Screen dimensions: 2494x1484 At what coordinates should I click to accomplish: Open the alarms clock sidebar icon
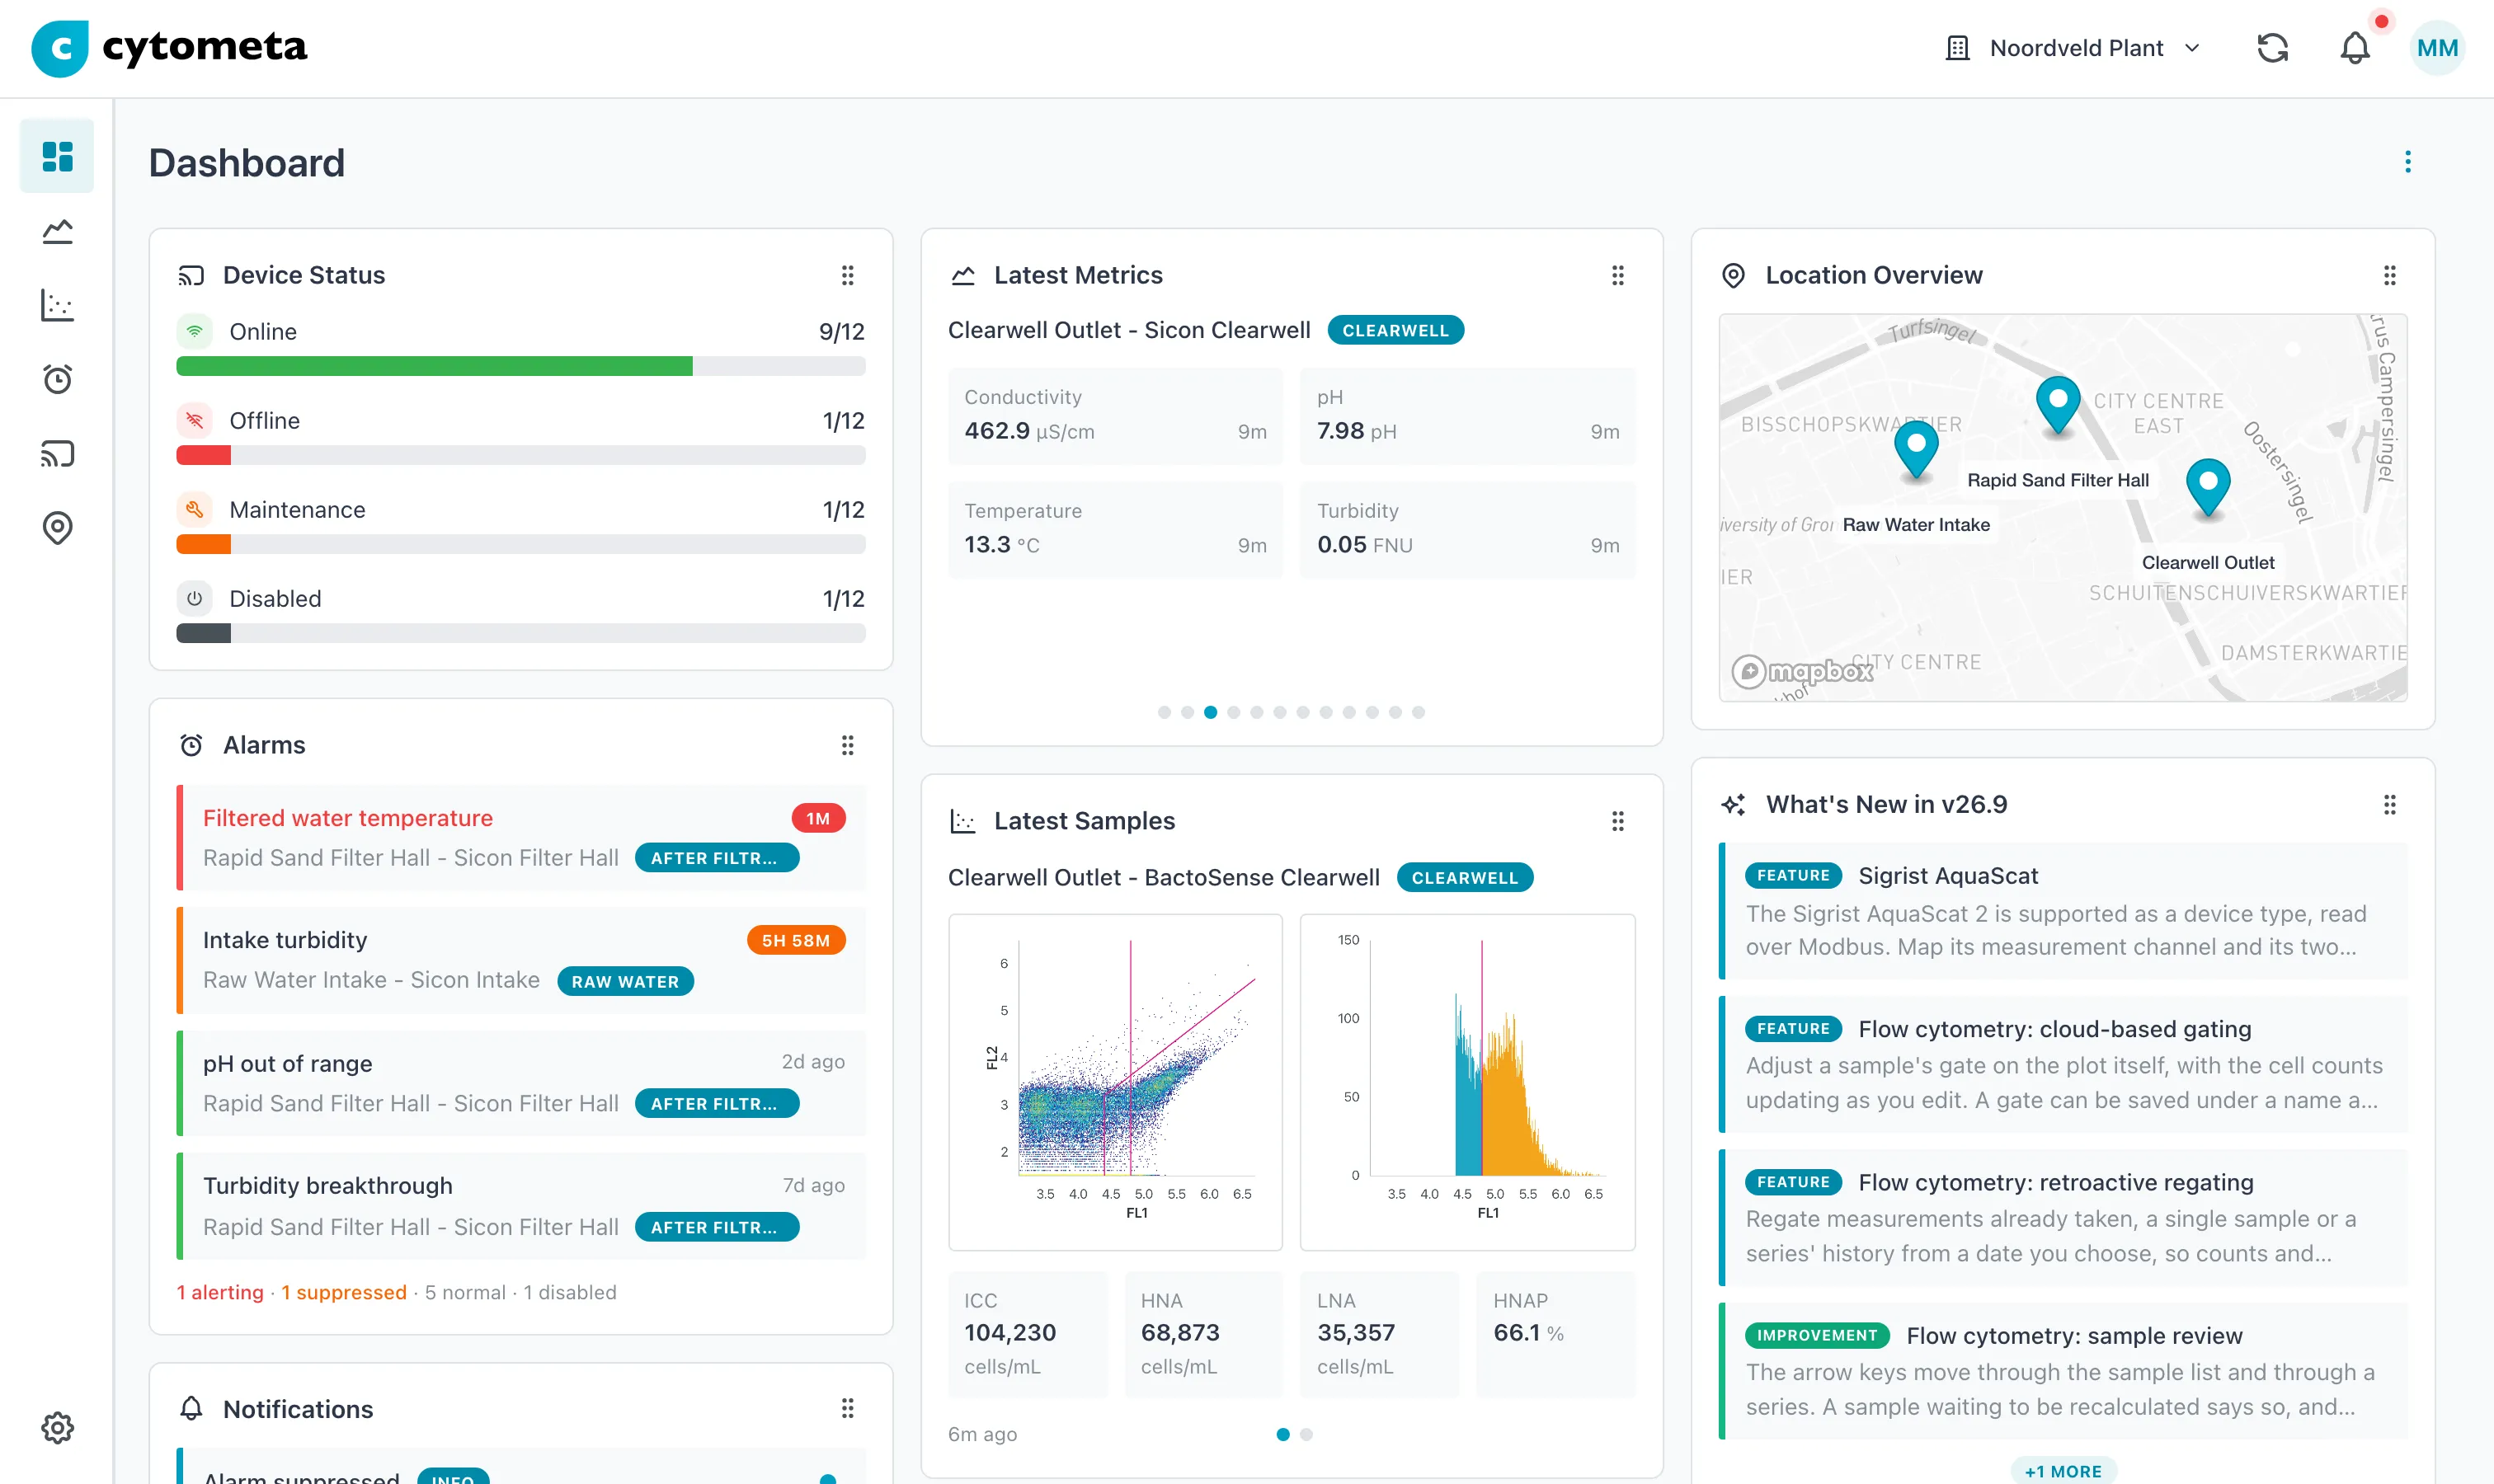click(x=57, y=379)
